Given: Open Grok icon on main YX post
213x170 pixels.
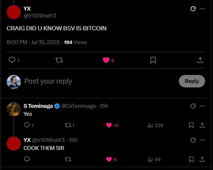Looking at the screenshot, I should [193, 9].
